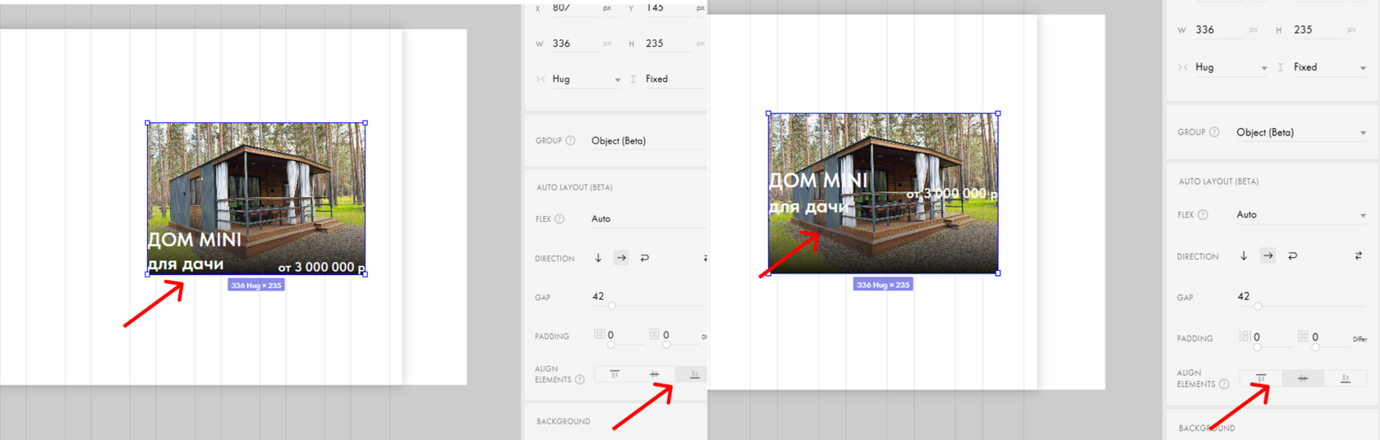Image resolution: width=1380 pixels, height=440 pixels.
Task: Click horizontal padding value 0 in right screenshot
Action: pyautogui.click(x=1257, y=337)
